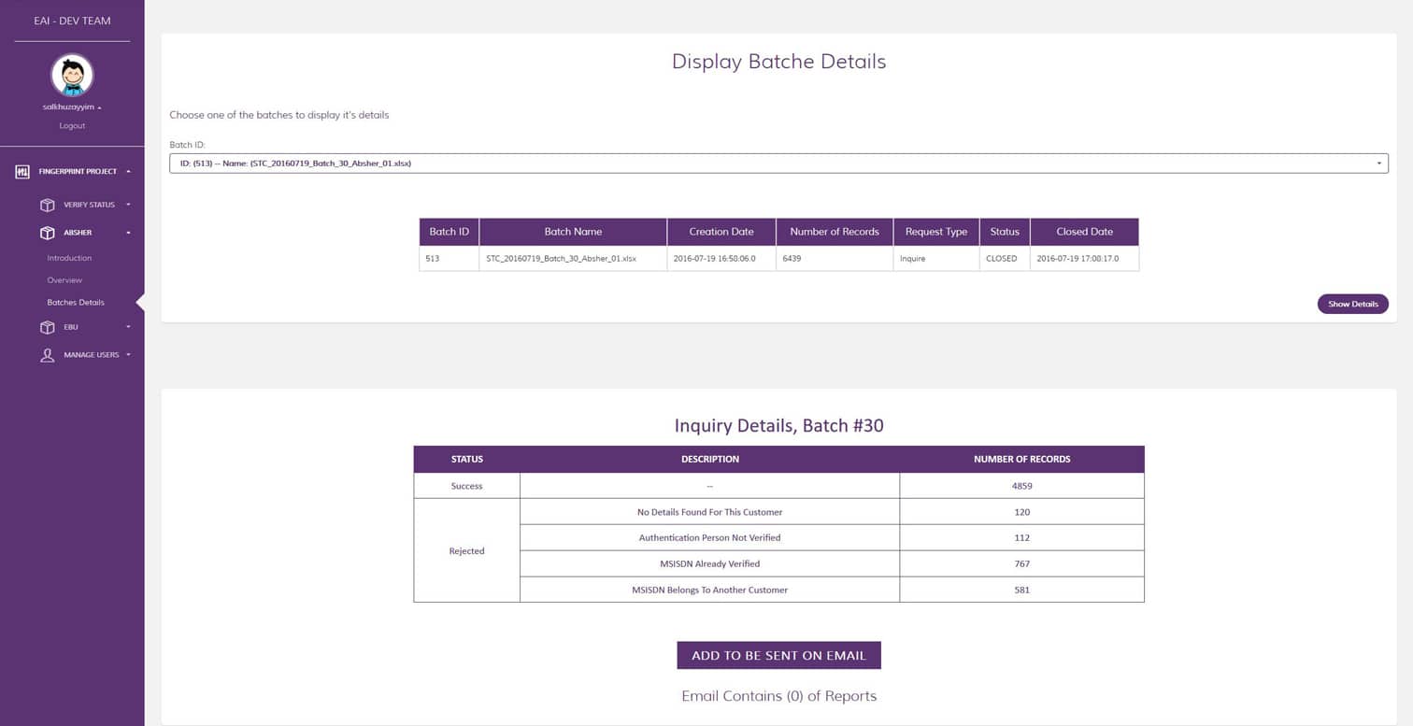Click the Creation Date column header
This screenshot has width=1413, height=726.
click(x=721, y=232)
